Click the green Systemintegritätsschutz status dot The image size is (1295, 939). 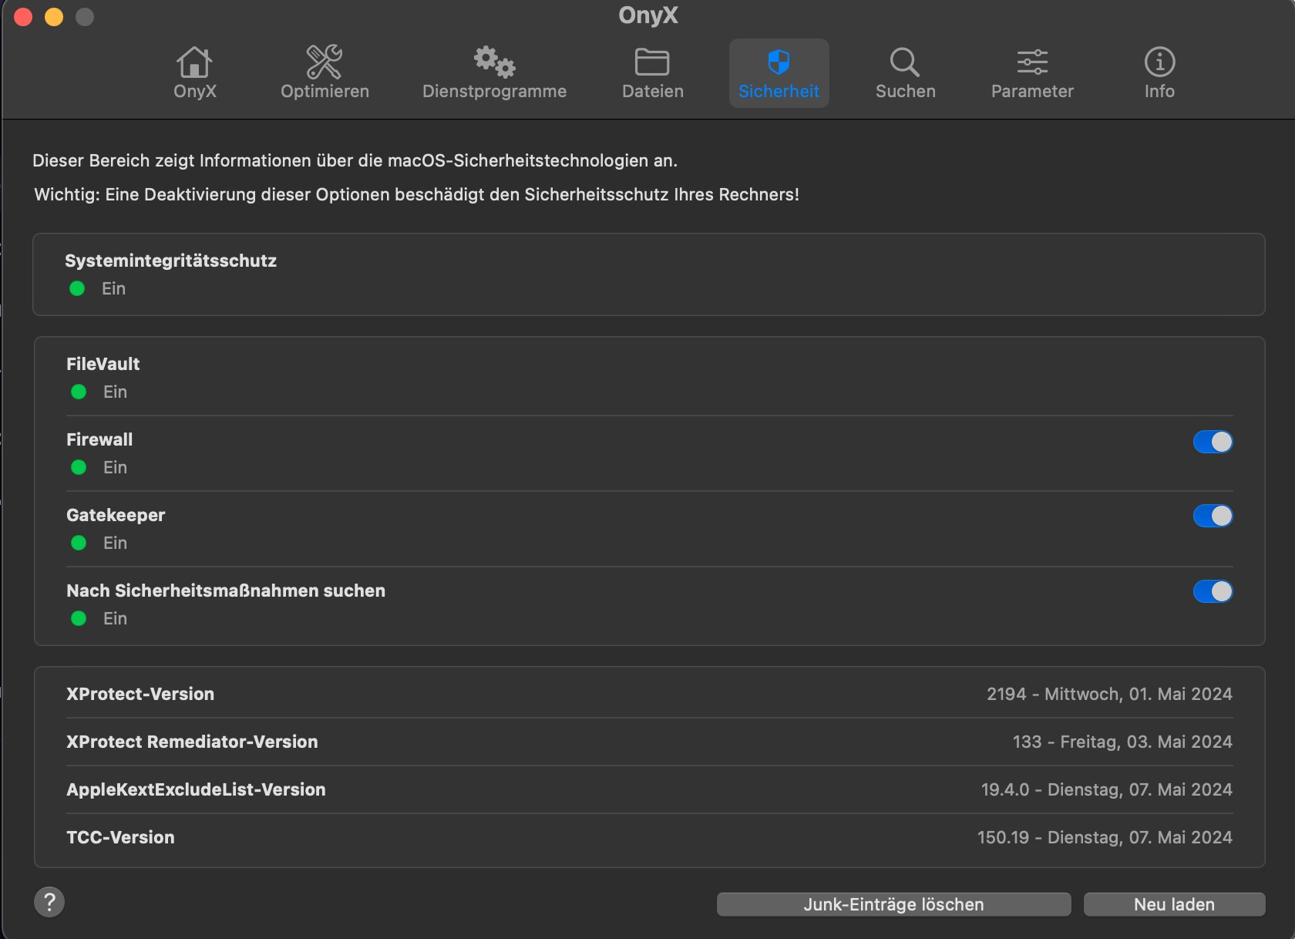77,288
